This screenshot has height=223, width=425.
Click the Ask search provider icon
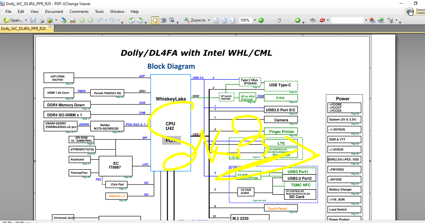click(x=322, y=20)
